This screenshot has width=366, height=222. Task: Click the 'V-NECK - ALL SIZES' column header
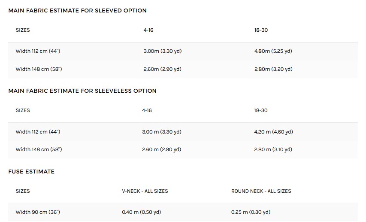click(145, 191)
